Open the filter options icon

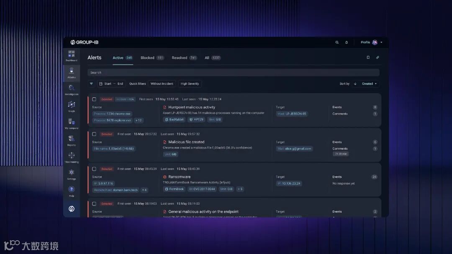91,84
